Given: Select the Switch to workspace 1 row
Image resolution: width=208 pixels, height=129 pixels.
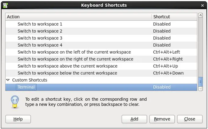Looking at the screenshot, I should pyautogui.click(x=40, y=24).
